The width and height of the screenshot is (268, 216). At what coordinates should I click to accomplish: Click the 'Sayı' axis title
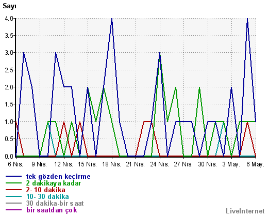(9, 6)
